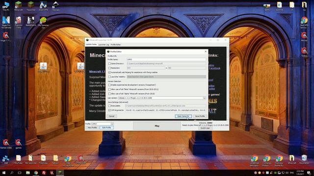Open taskbar search
Screen dimensions: 314x176
(x=12, y=173)
